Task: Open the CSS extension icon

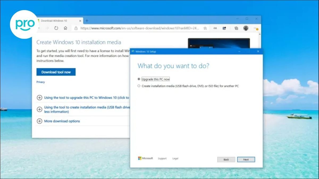Action: [x=215, y=28]
